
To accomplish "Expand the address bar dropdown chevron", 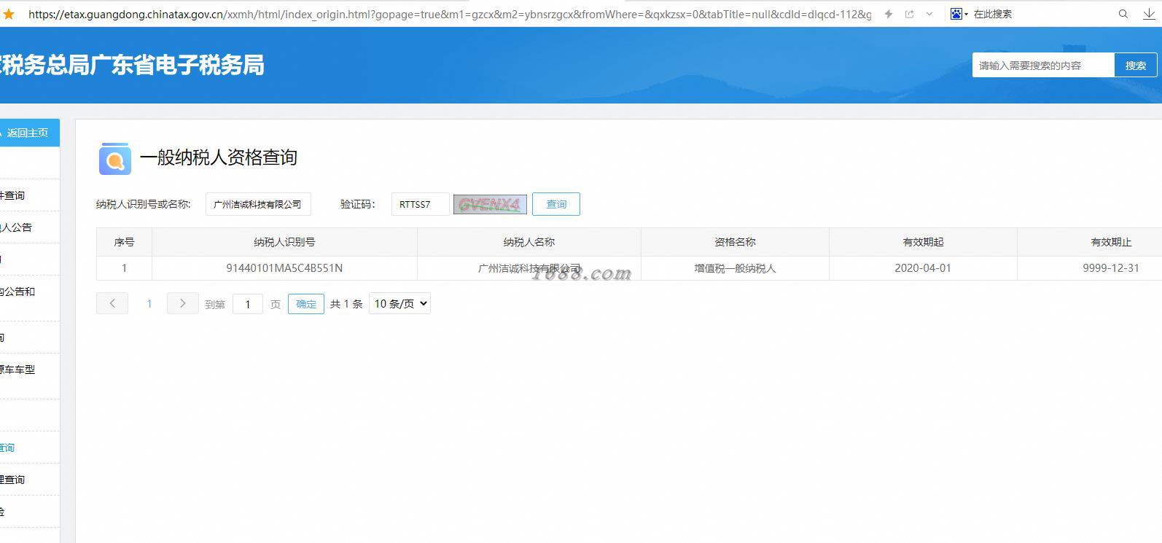I will coord(929,14).
